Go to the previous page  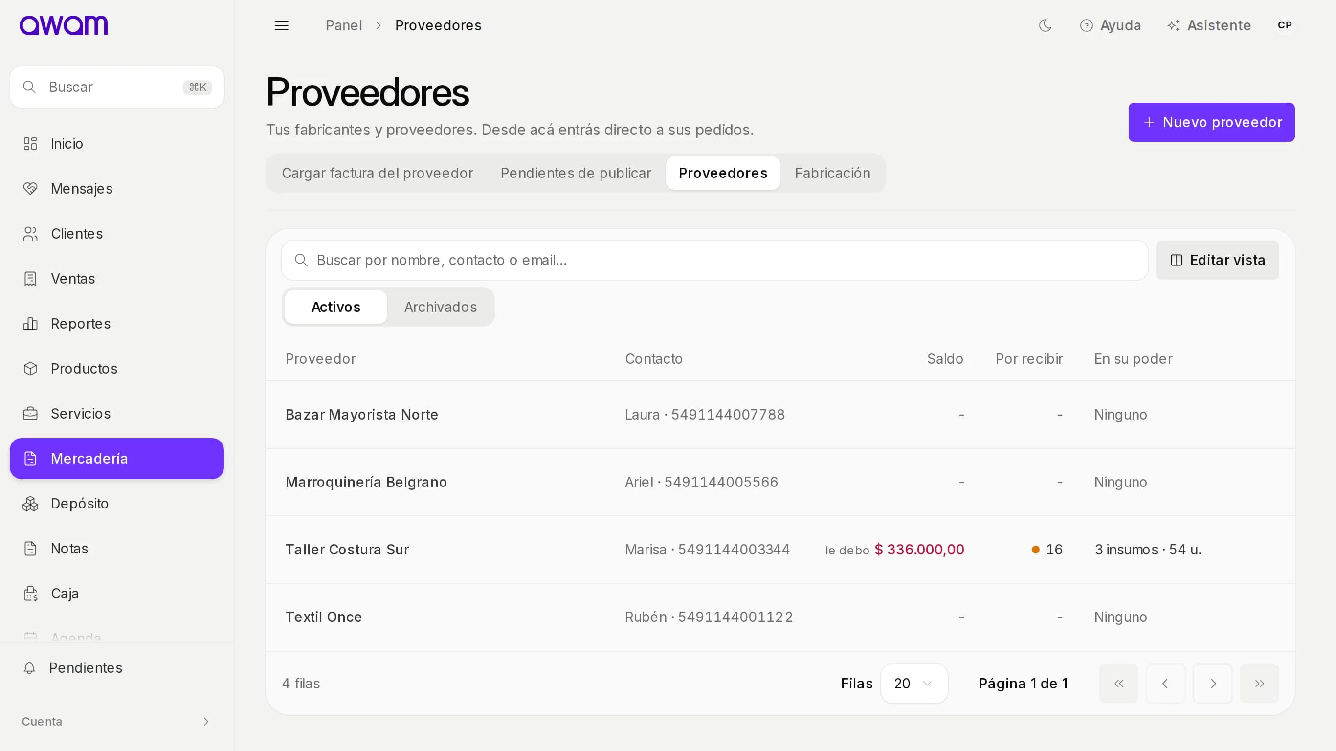coord(1165,684)
